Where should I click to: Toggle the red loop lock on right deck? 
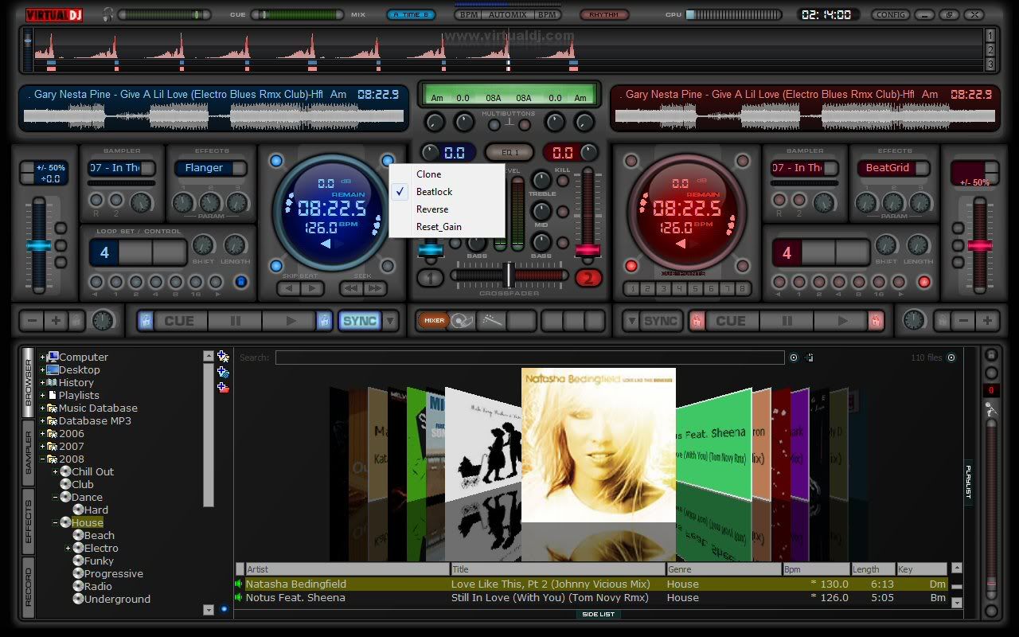[924, 282]
